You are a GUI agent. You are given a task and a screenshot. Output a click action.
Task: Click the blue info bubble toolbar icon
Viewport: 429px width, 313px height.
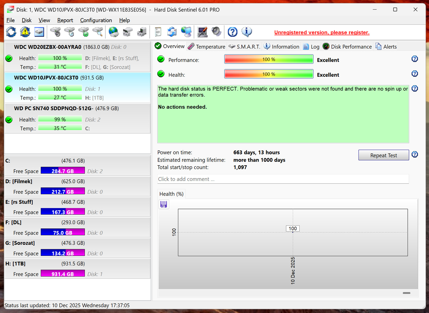pos(247,32)
